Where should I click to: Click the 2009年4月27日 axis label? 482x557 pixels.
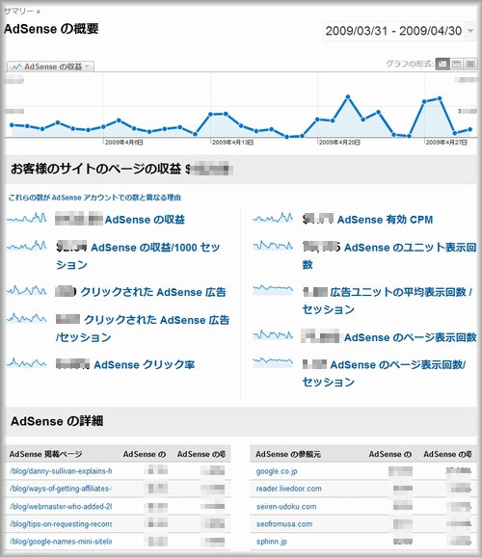click(446, 142)
